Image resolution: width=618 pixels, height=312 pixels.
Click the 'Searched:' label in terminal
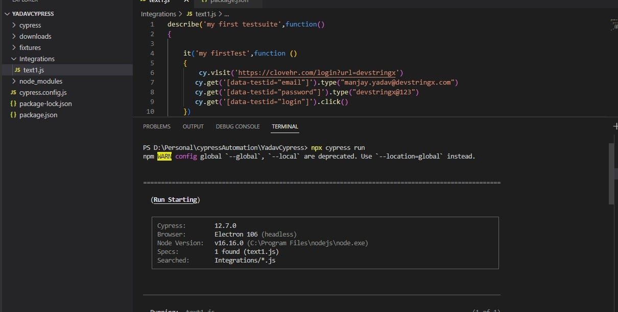[x=173, y=260]
